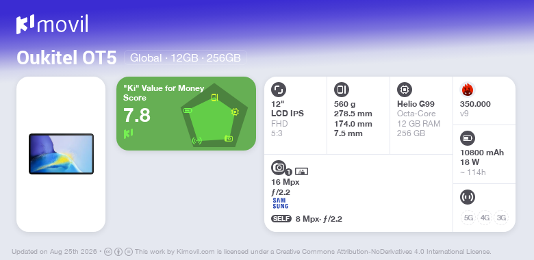Click the Oukitel OT5 tablet thumbnail
Screen dimensions: 534x260
(62, 154)
